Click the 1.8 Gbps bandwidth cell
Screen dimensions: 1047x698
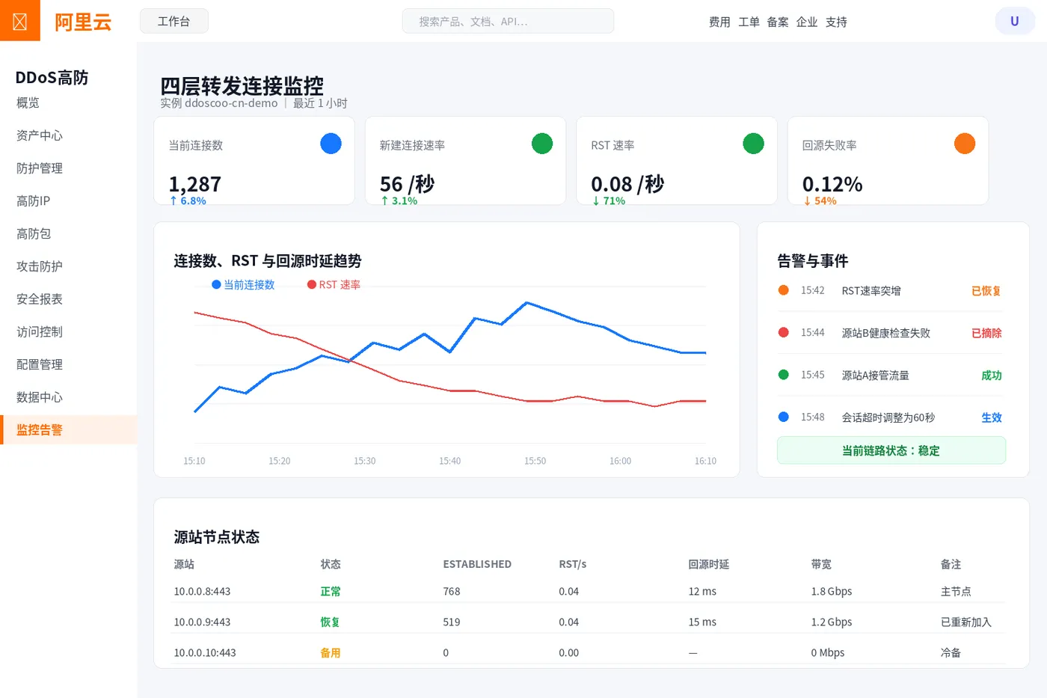pyautogui.click(x=832, y=591)
